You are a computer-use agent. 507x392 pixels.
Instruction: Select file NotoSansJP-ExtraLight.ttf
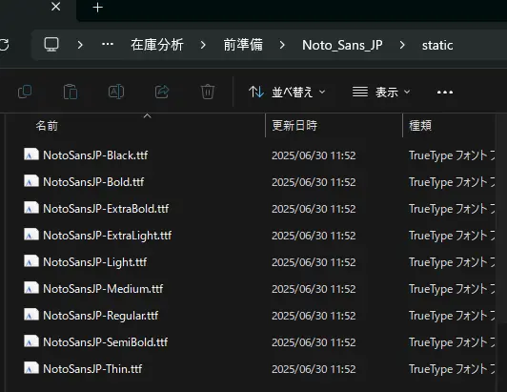pyautogui.click(x=107, y=236)
